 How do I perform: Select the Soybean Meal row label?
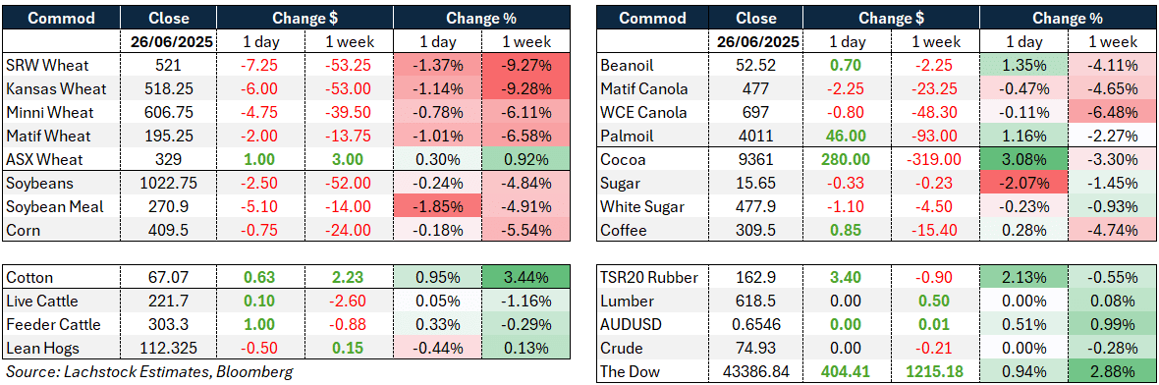click(x=51, y=207)
